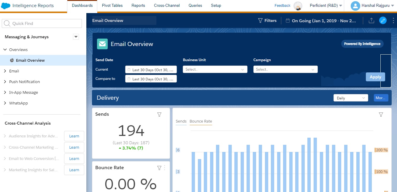Image resolution: width=397 pixels, height=192 pixels.
Task: Open the Business Unit Select dropdown
Action: tap(215, 69)
